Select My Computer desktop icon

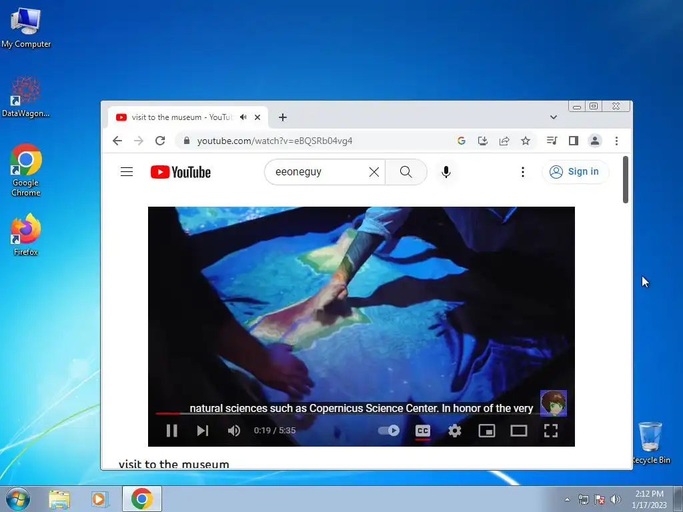coord(26,27)
